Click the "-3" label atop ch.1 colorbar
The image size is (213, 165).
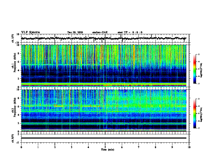[x=198, y=54]
